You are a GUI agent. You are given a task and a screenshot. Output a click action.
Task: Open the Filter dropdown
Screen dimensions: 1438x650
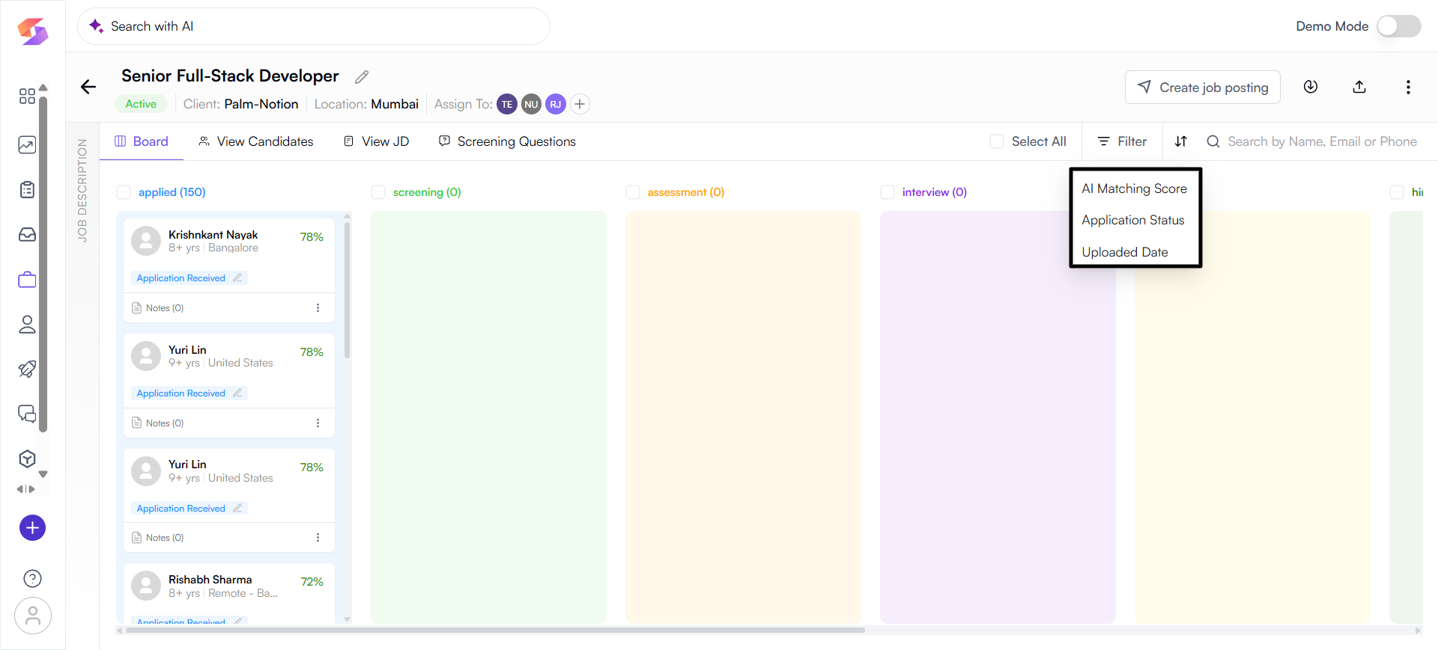click(1122, 141)
